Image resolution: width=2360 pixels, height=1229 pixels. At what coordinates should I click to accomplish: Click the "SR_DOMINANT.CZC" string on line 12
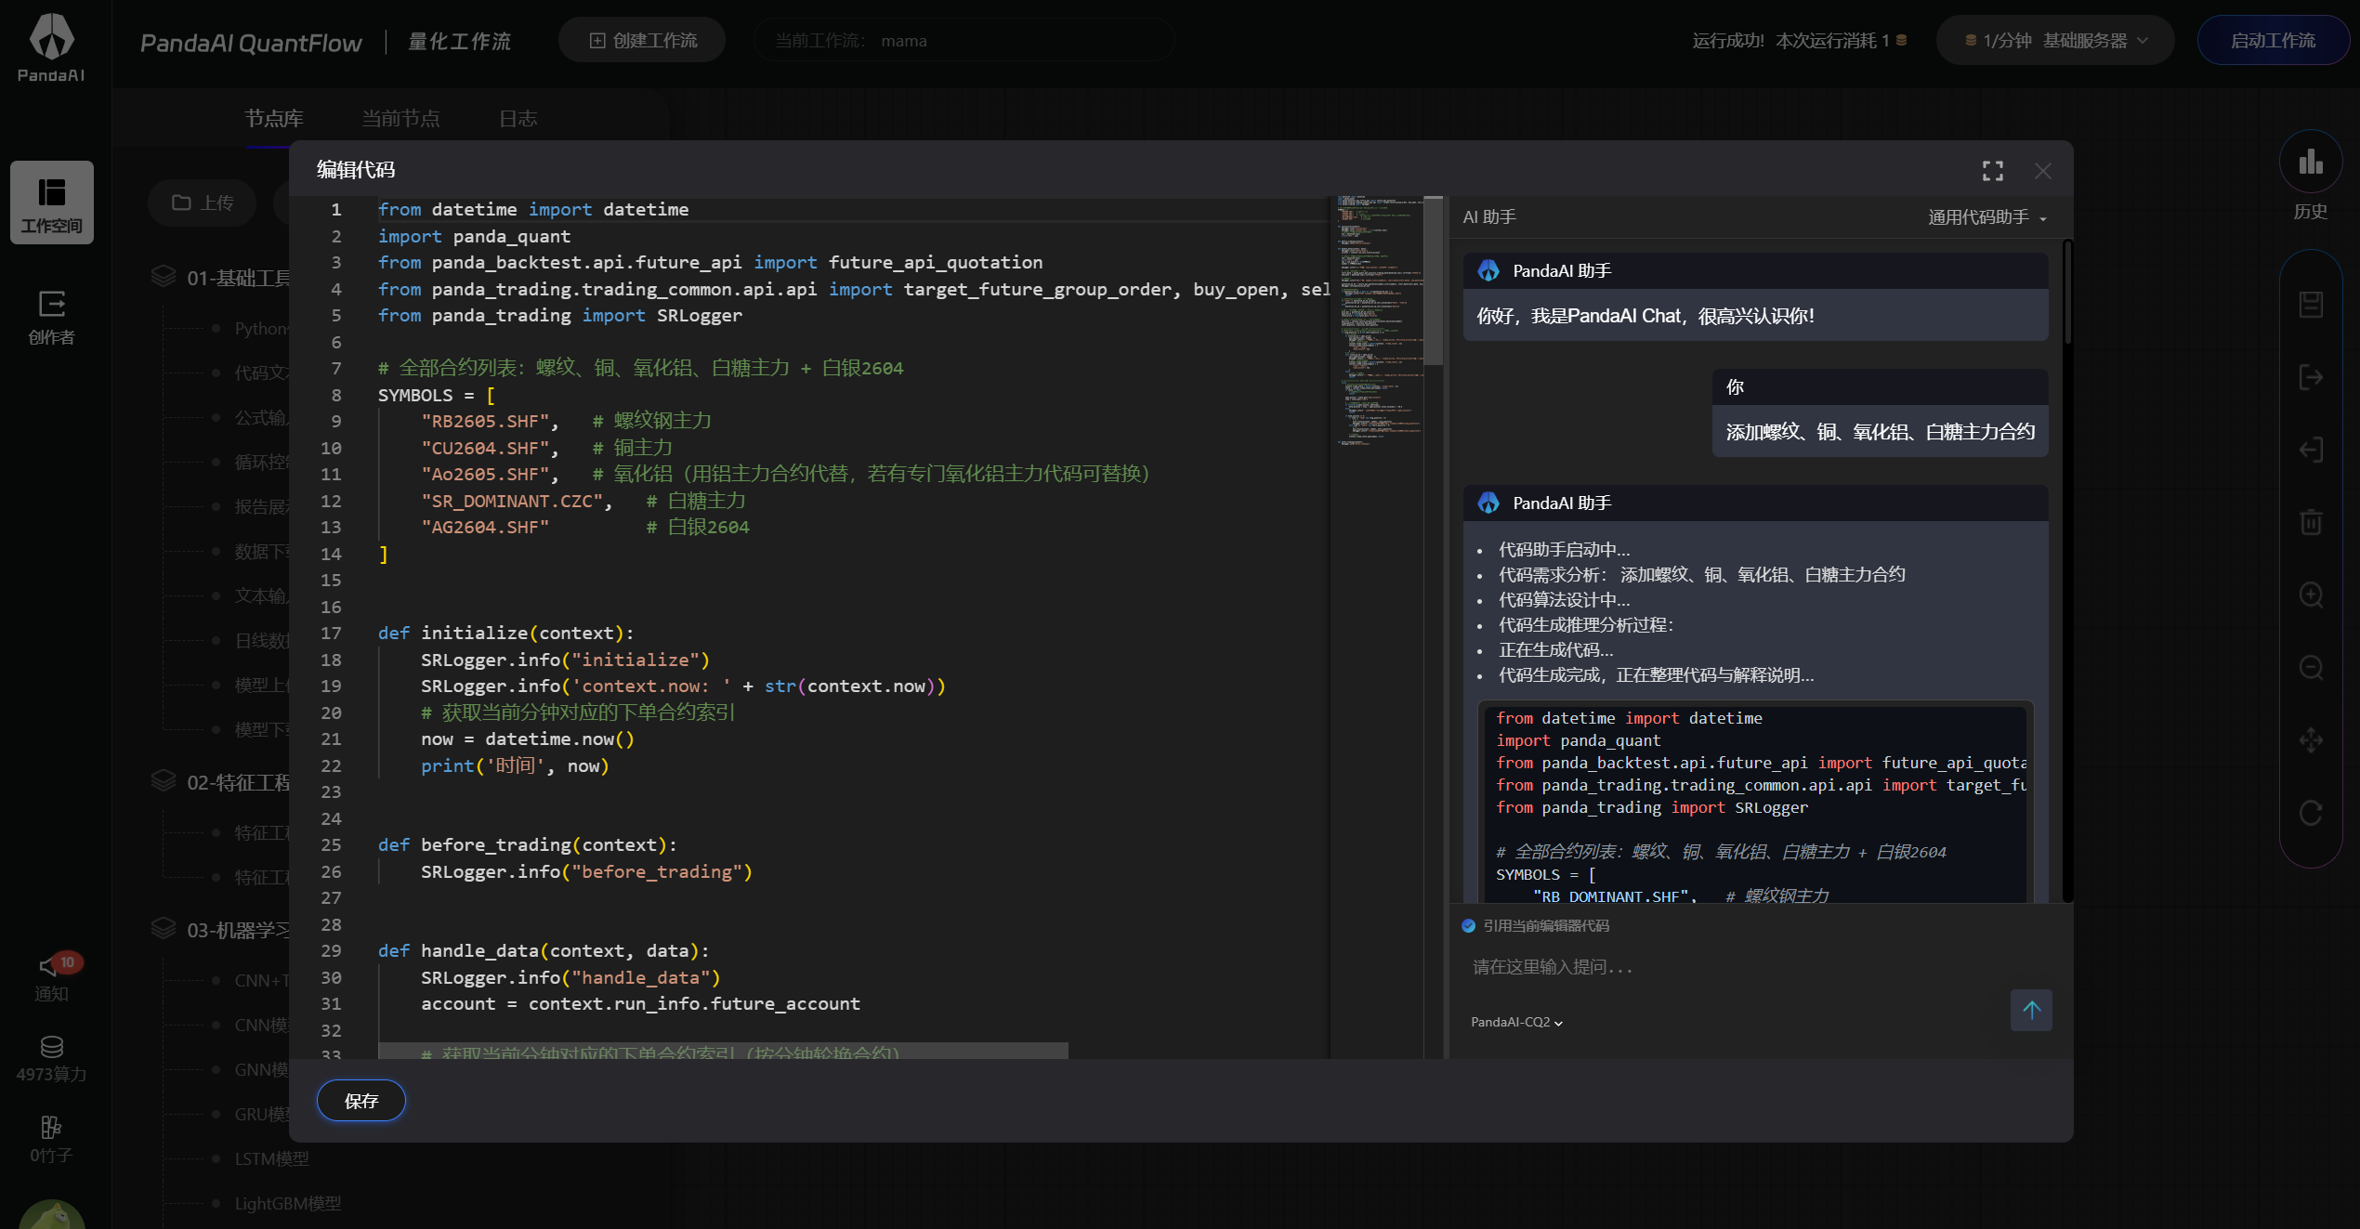tap(512, 501)
